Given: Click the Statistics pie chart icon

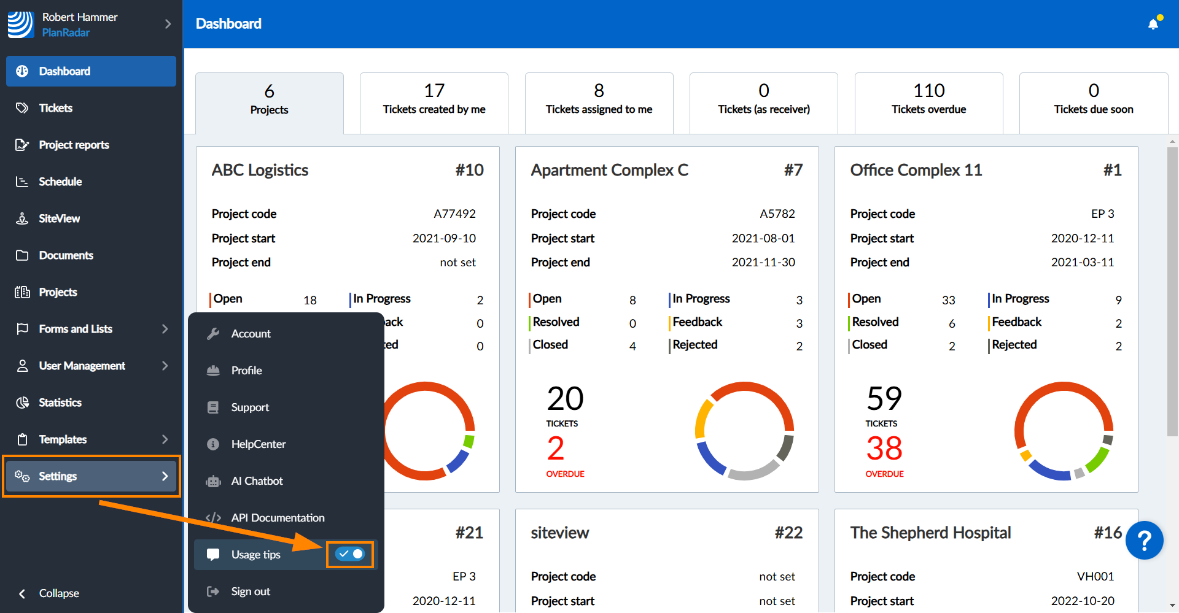Looking at the screenshot, I should point(22,403).
